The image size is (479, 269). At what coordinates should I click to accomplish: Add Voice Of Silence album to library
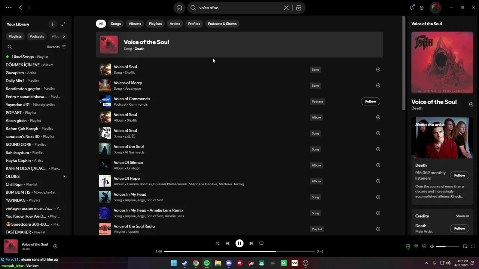tap(378, 165)
